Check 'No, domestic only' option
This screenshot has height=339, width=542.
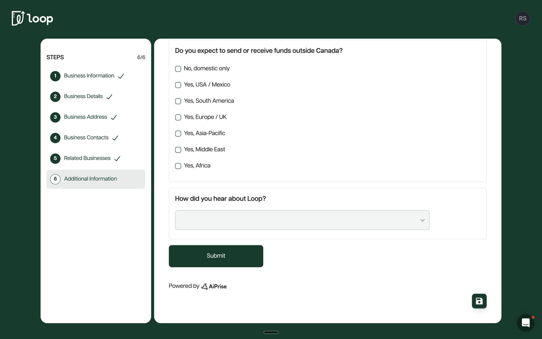click(178, 69)
